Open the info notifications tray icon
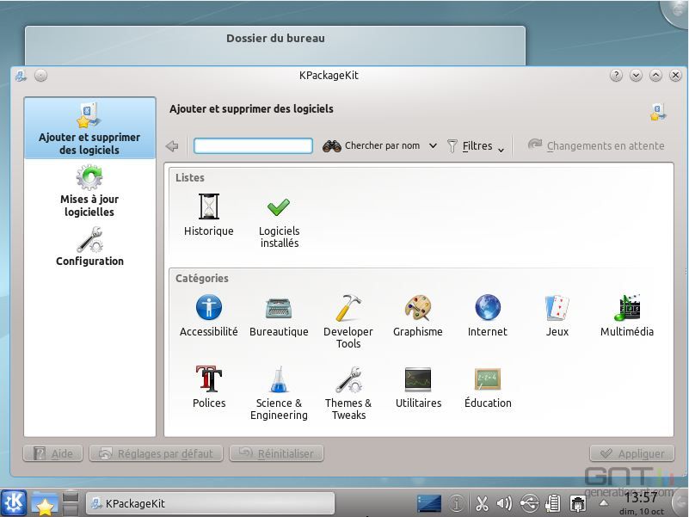Screen dimensions: 689x517 coord(457,503)
